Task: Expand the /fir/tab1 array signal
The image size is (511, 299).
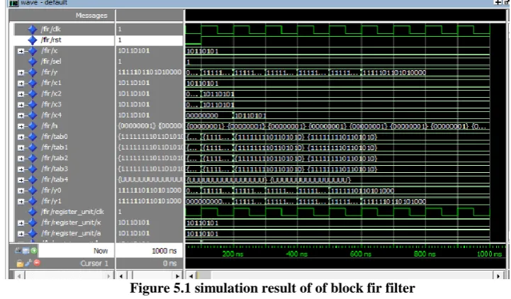Action: point(21,148)
